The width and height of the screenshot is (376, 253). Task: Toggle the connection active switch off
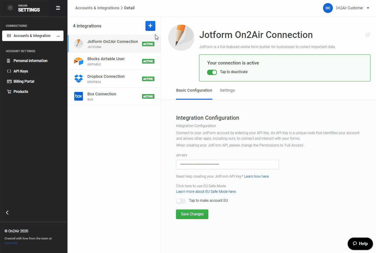[x=212, y=72]
